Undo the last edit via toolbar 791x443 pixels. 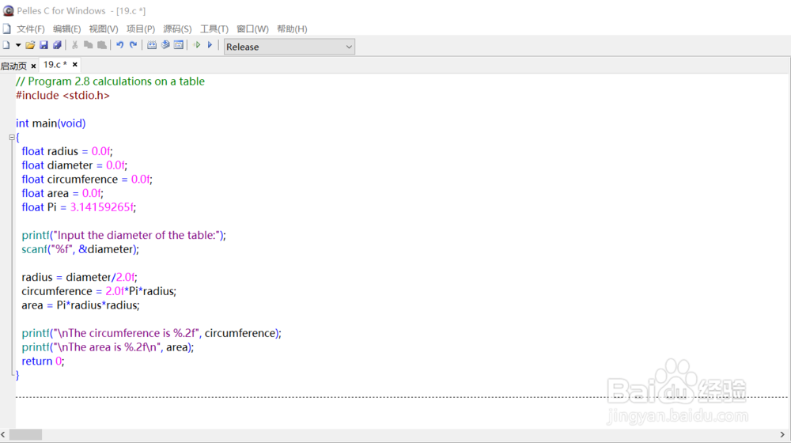[119, 45]
